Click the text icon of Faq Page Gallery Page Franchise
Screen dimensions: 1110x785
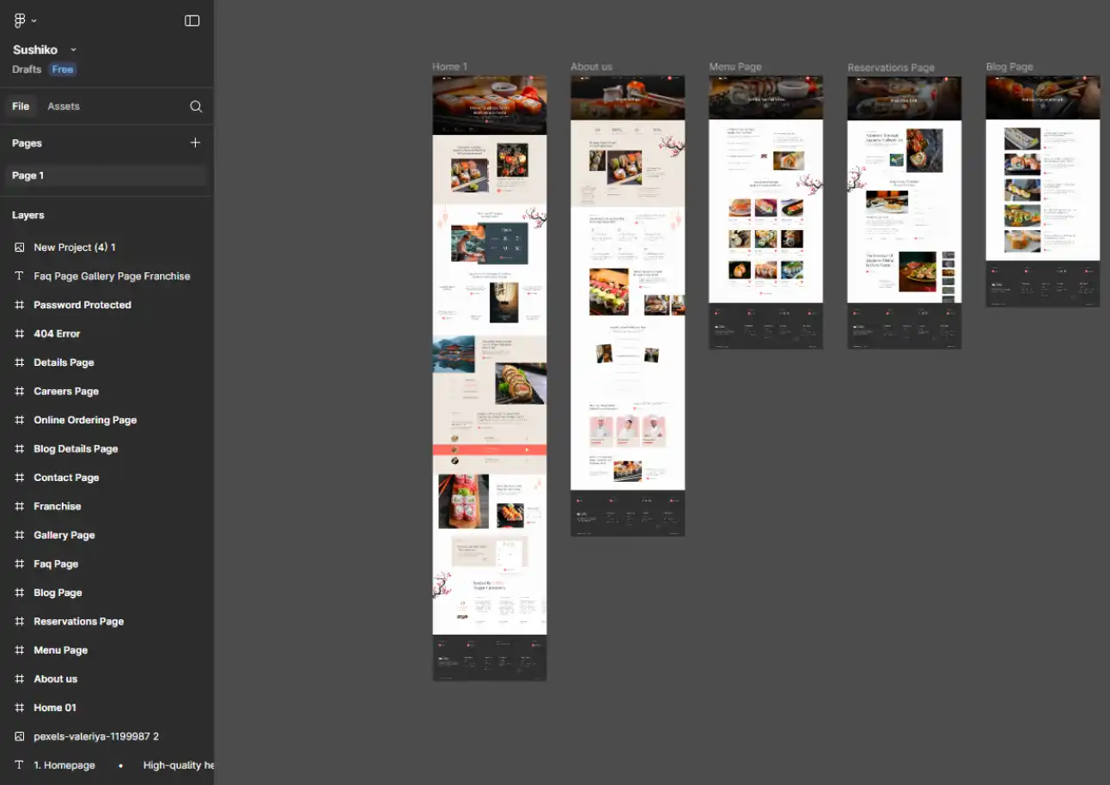19,276
